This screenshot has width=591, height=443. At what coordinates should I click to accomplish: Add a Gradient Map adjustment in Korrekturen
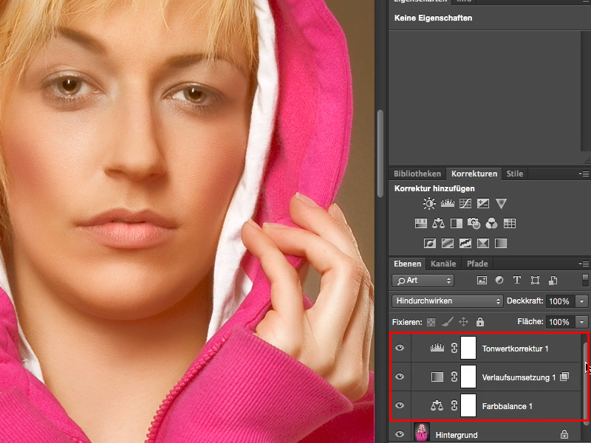pos(501,244)
